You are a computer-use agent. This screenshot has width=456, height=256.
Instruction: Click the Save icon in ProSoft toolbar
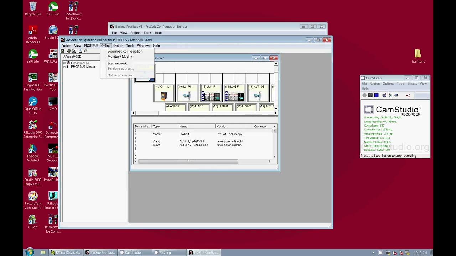(x=62, y=51)
